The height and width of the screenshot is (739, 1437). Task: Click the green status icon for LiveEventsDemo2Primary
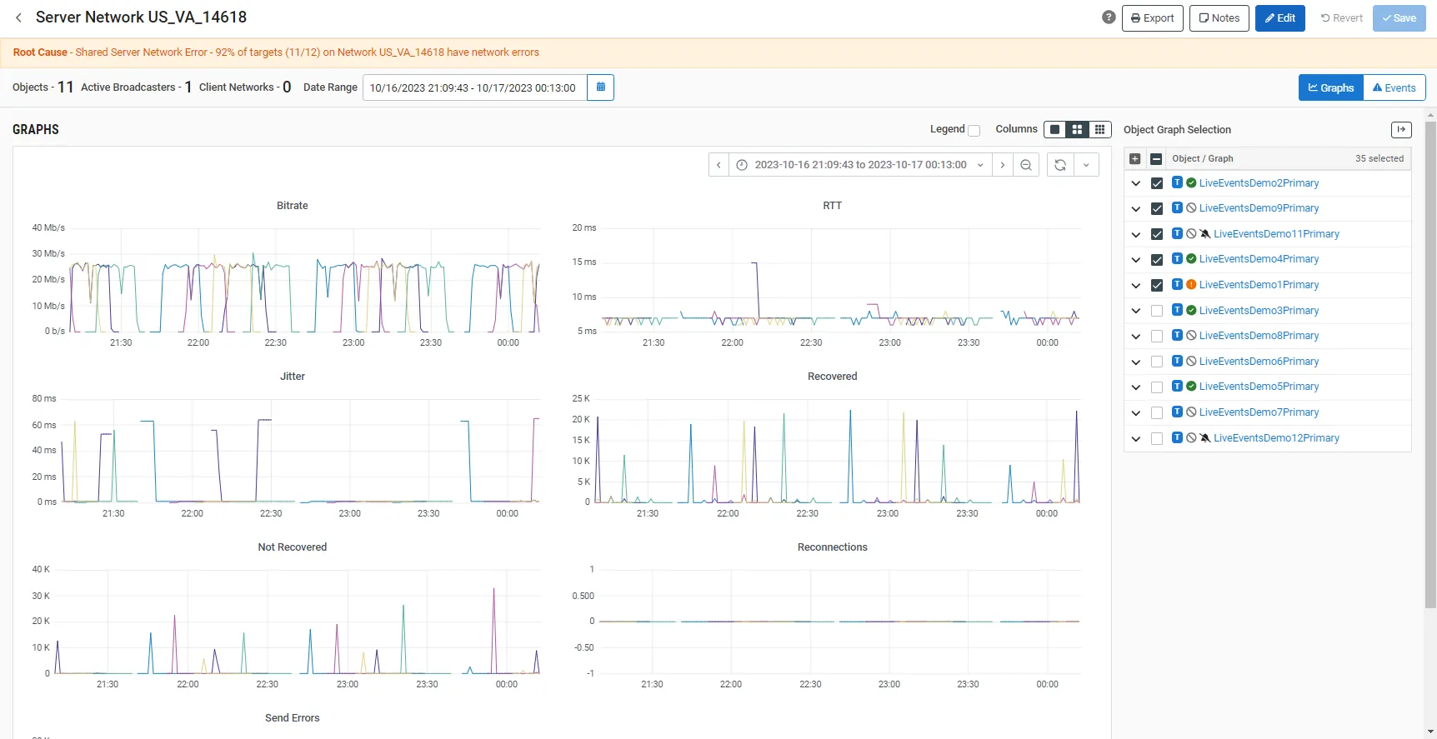[1191, 183]
